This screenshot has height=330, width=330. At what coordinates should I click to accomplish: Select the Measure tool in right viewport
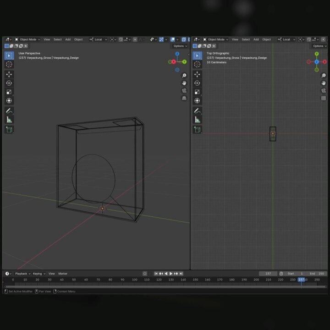pos(197,120)
